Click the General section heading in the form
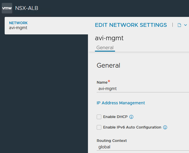This screenshot has height=153, width=189. [x=108, y=66]
